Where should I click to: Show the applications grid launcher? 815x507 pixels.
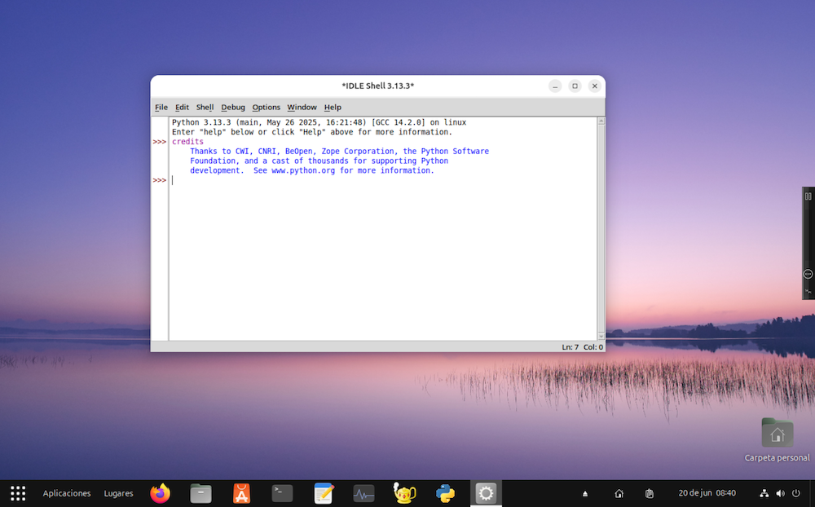(18, 493)
